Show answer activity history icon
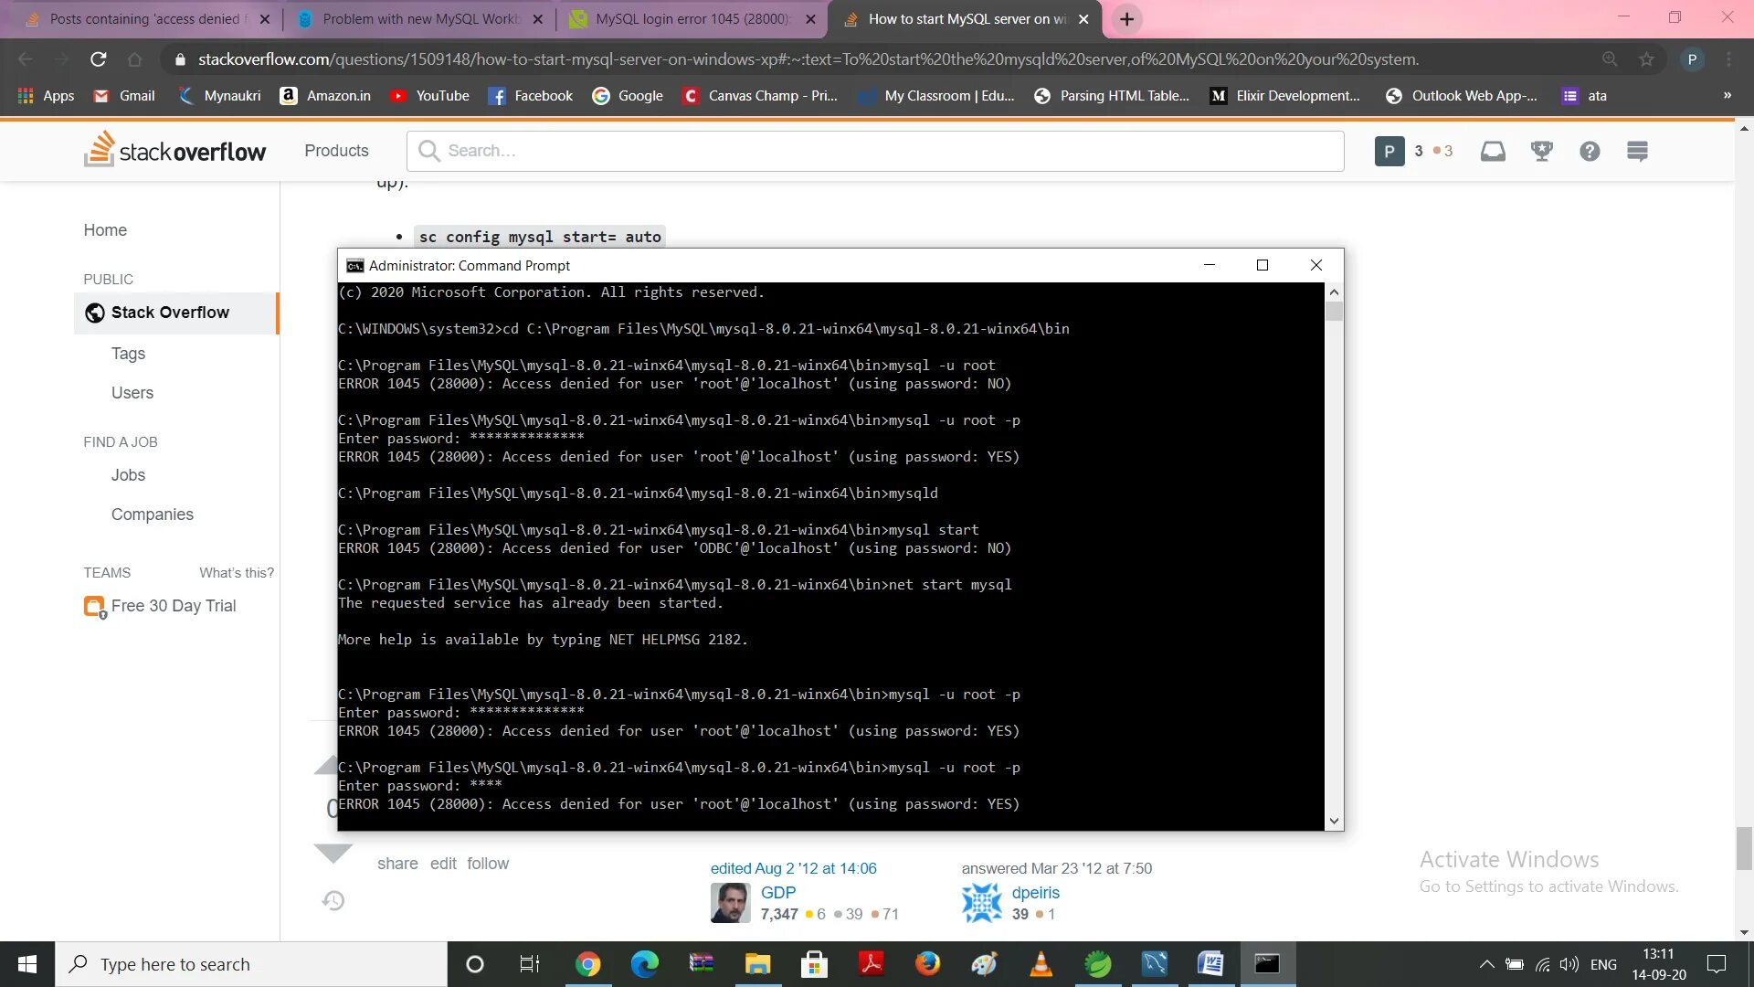Screen dimensions: 1754x987 click(333, 901)
